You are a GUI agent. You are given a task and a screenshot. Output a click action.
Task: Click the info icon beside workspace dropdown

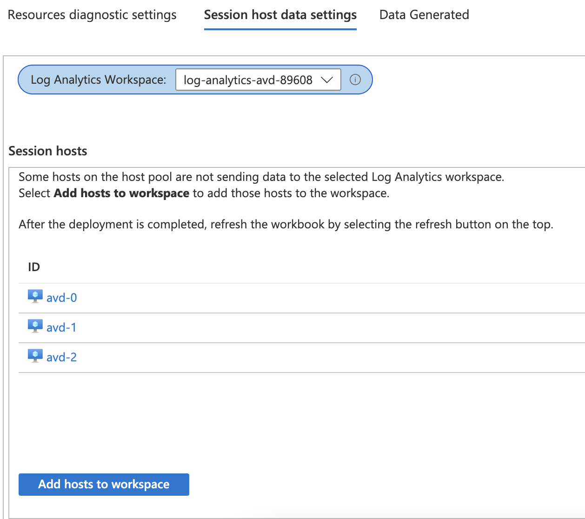(355, 80)
